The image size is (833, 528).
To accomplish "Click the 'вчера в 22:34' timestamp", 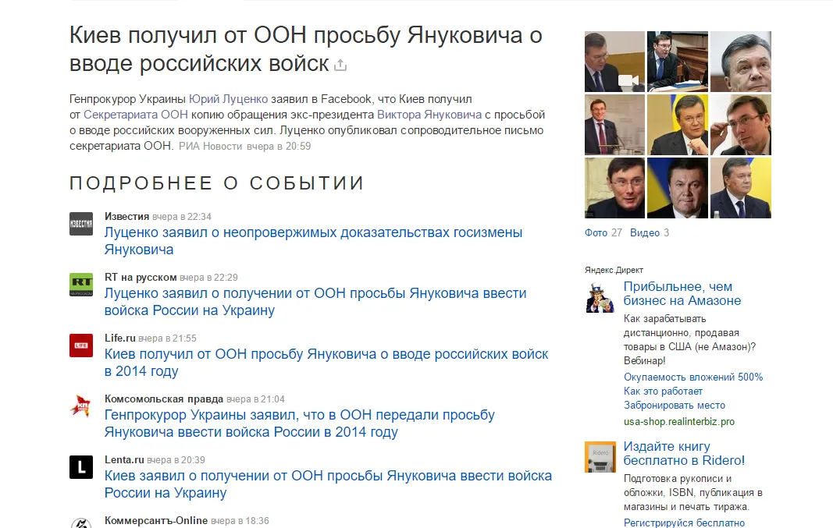I will (x=182, y=217).
